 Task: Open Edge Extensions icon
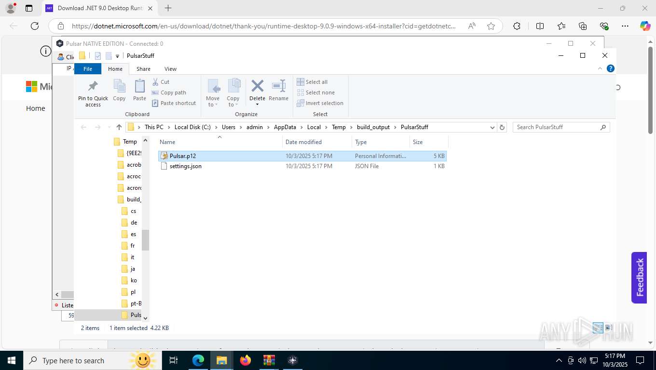tap(517, 26)
